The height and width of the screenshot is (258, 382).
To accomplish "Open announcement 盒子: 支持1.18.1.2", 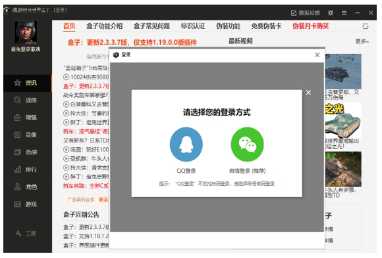I will pos(86,236).
